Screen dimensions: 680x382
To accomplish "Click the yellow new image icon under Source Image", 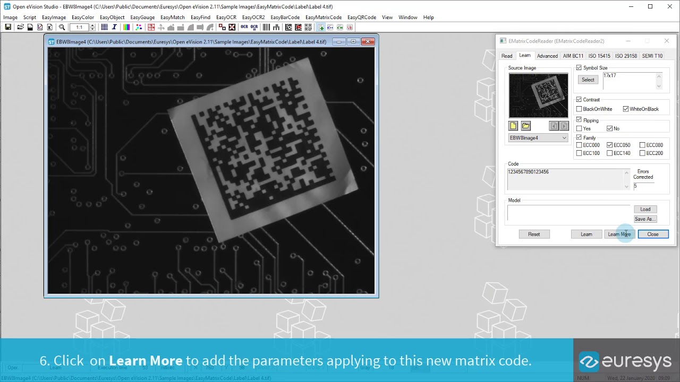I will click(x=513, y=126).
